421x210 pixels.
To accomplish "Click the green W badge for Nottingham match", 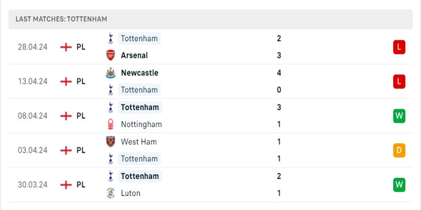I will pyautogui.click(x=399, y=116).
